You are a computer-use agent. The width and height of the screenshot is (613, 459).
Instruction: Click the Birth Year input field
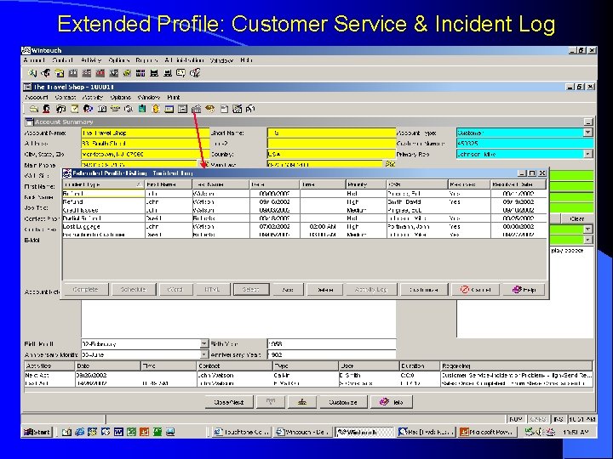click(x=331, y=344)
